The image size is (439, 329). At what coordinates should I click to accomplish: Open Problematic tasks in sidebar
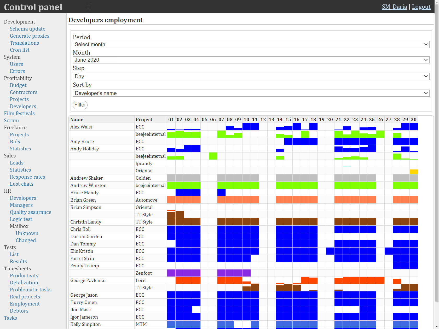(31, 290)
